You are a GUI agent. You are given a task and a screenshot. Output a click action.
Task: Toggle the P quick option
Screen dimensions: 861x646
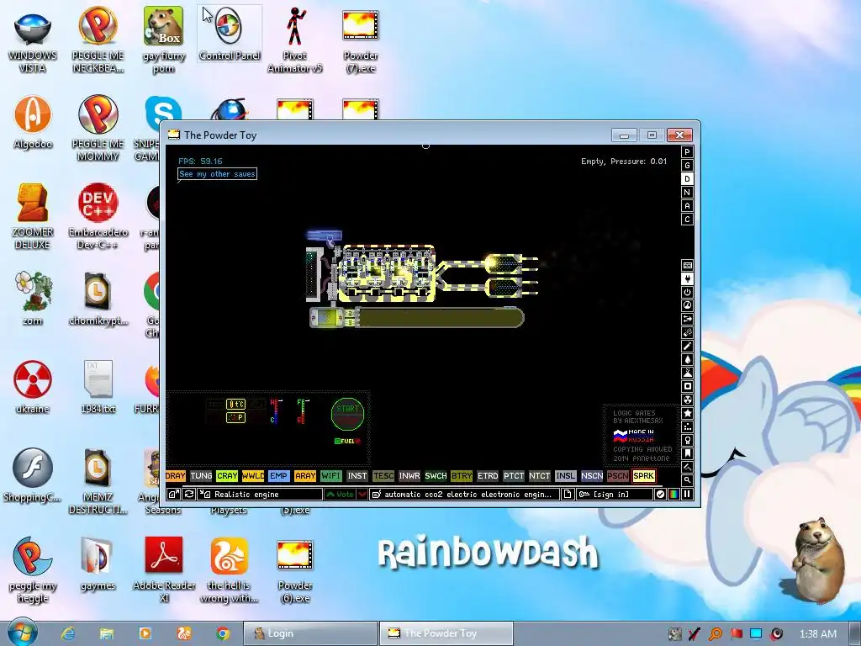pos(687,152)
